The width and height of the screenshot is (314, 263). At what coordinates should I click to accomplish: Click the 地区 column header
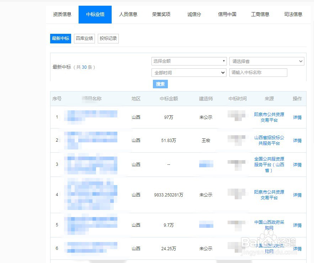[136, 99]
